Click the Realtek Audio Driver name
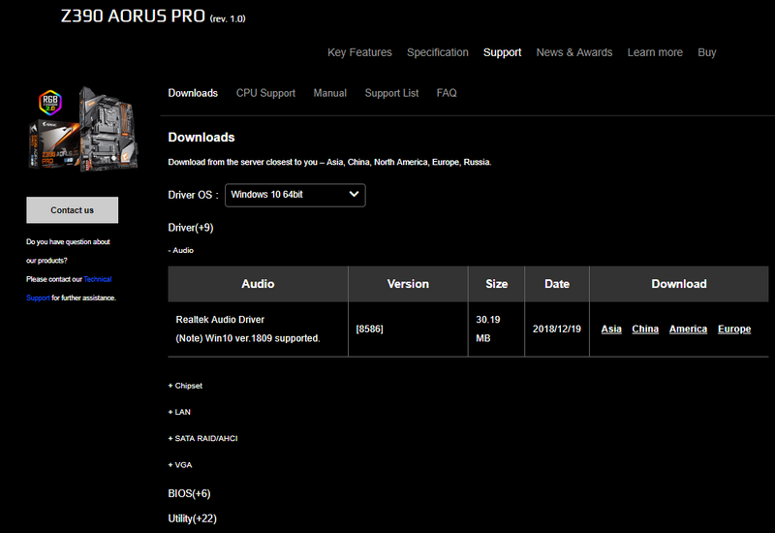 point(220,320)
